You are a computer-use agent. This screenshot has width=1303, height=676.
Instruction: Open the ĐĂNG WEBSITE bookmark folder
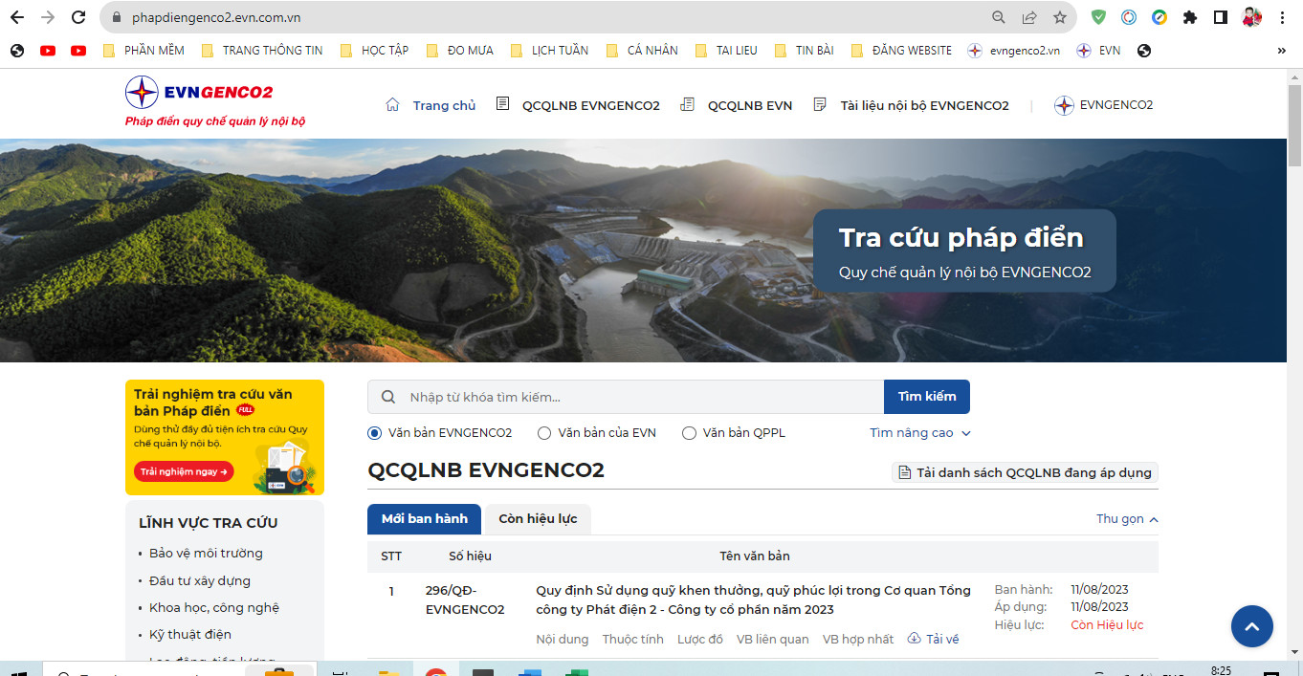tap(900, 51)
